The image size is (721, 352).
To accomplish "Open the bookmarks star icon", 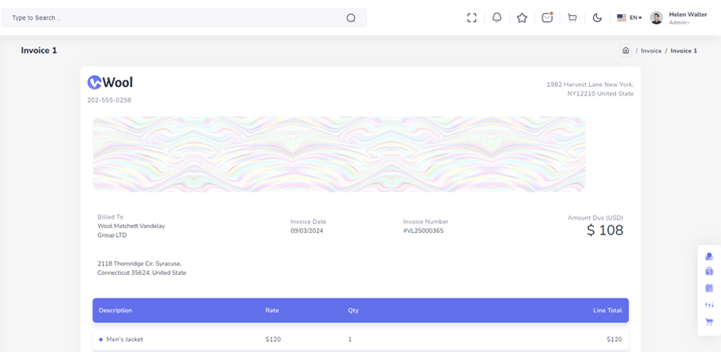I will (521, 18).
